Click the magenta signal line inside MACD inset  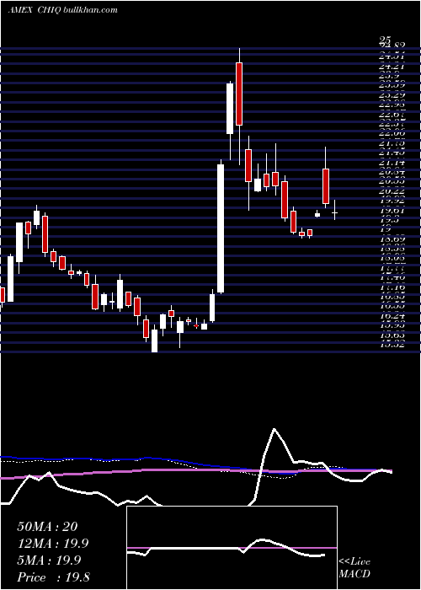click(232, 548)
